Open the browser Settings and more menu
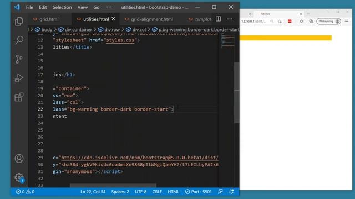This screenshot has height=199, width=355. tap(346, 21)
